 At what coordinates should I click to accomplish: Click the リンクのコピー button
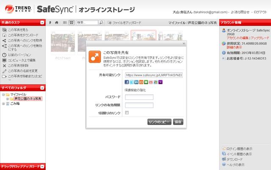(x=159, y=122)
